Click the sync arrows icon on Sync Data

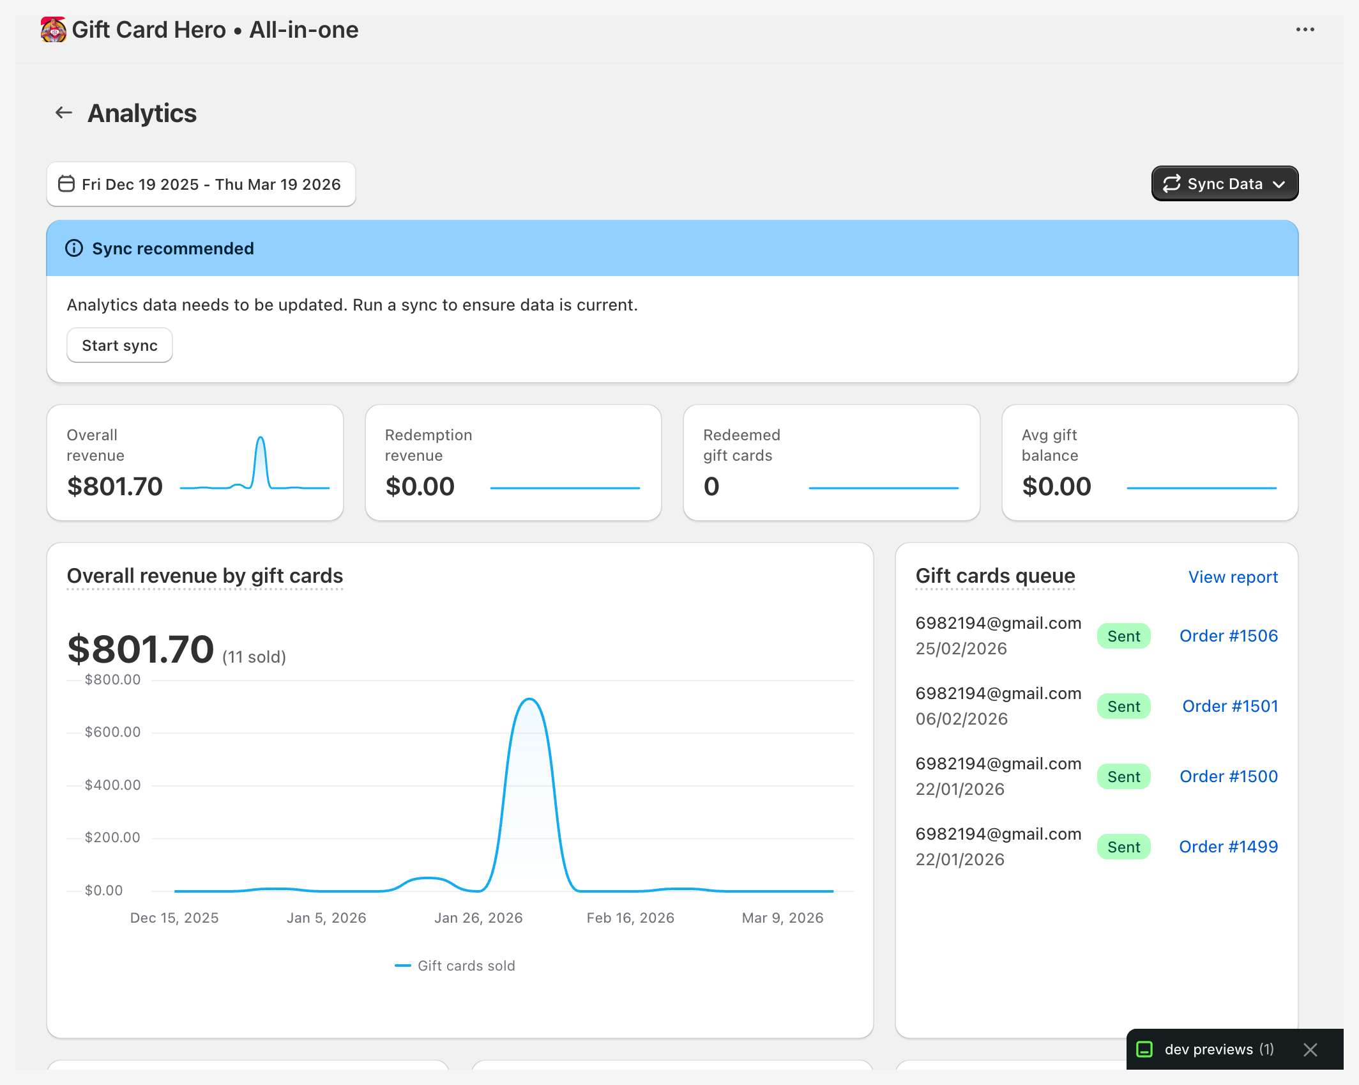[x=1171, y=184]
